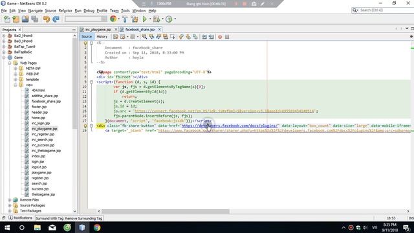
Task: Click the Shift Line Right icon
Action: (212, 37)
